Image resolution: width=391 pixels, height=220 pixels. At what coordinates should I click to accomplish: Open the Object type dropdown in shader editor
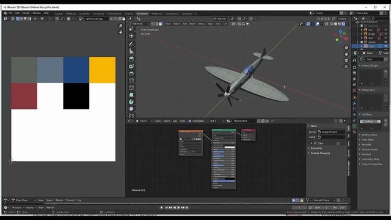tap(144, 121)
